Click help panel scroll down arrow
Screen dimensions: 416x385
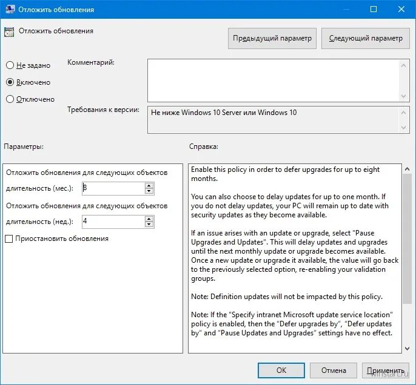408,349
